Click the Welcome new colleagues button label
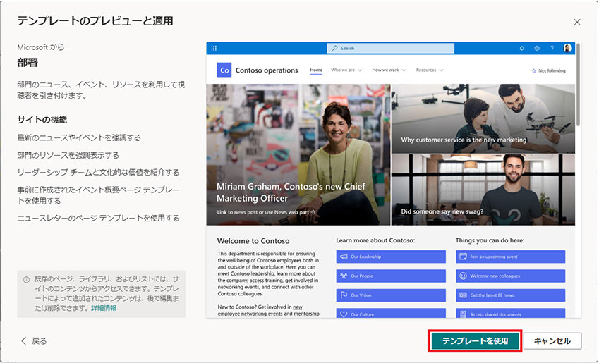 click(x=495, y=276)
